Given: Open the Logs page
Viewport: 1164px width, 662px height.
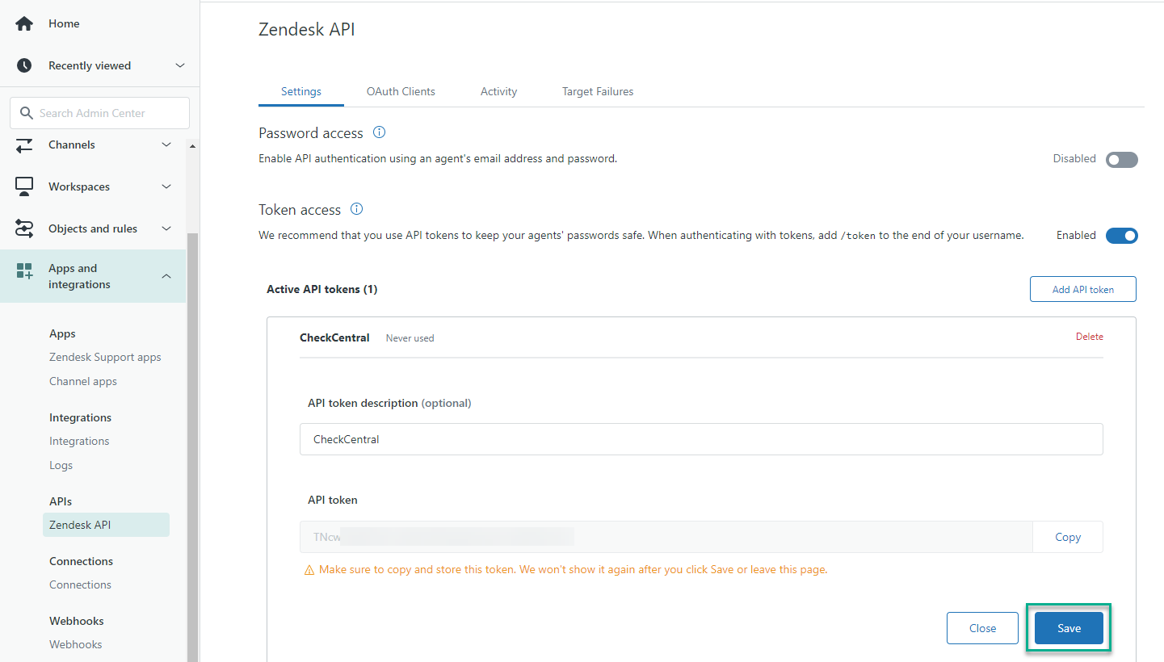Looking at the screenshot, I should (61, 466).
